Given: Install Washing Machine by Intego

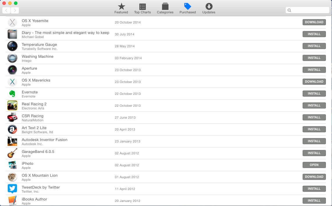Looking at the screenshot, I should 314,58.
